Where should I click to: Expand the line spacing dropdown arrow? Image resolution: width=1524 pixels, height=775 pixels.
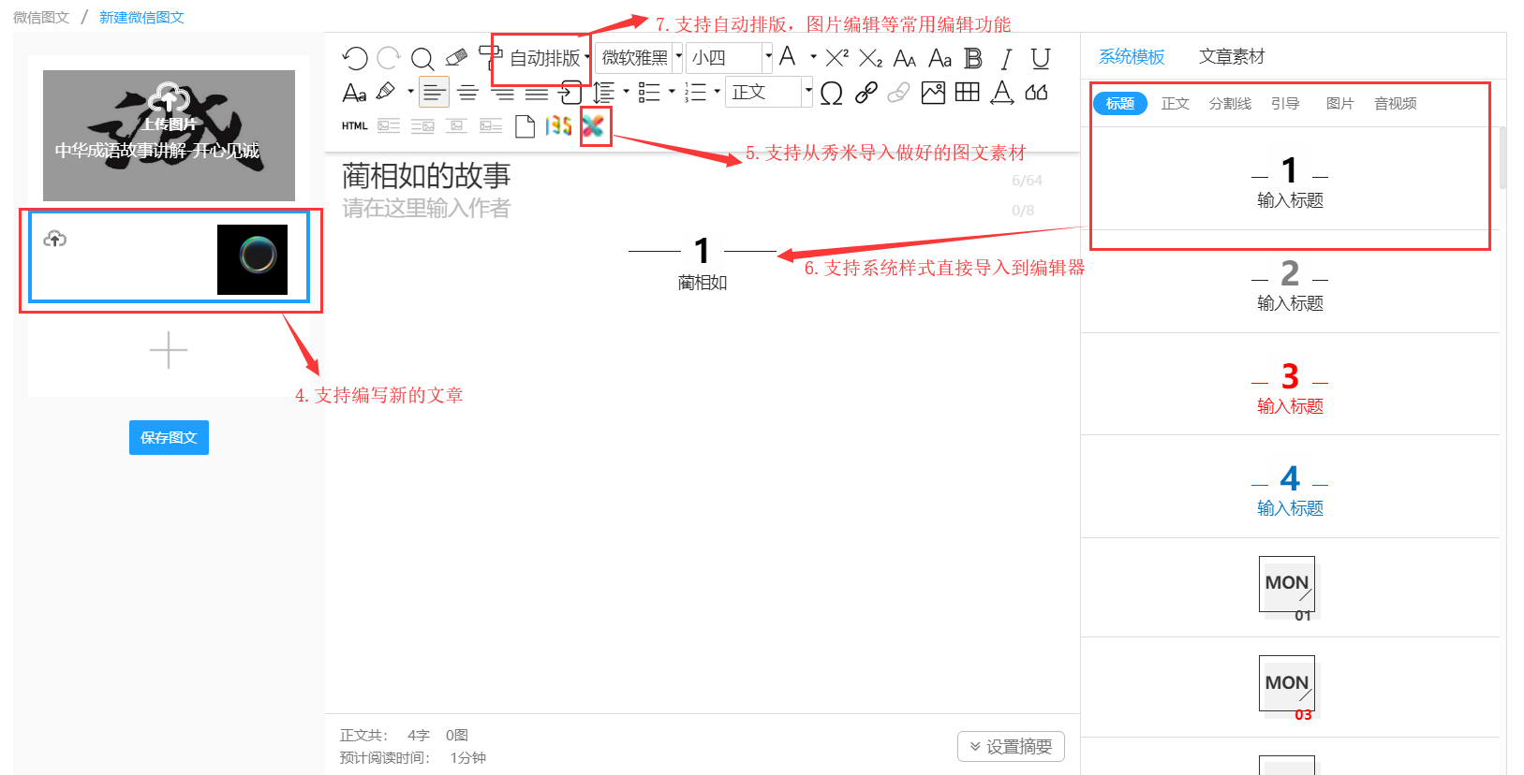click(x=626, y=92)
